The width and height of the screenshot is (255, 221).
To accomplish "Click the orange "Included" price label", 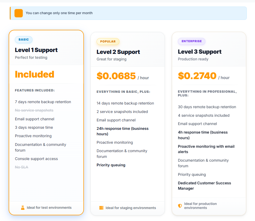I will click(x=35, y=74).
